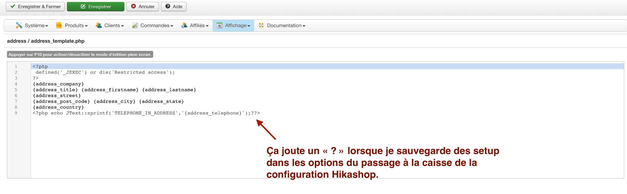The height and width of the screenshot is (194, 627).
Task: Click the JText::sprintf telephone code line
Action: (146, 113)
